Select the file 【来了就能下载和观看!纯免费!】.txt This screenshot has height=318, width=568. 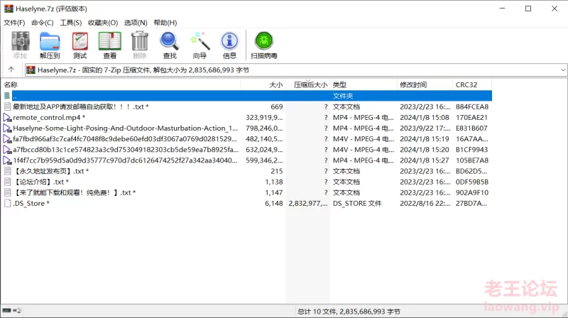(x=75, y=192)
